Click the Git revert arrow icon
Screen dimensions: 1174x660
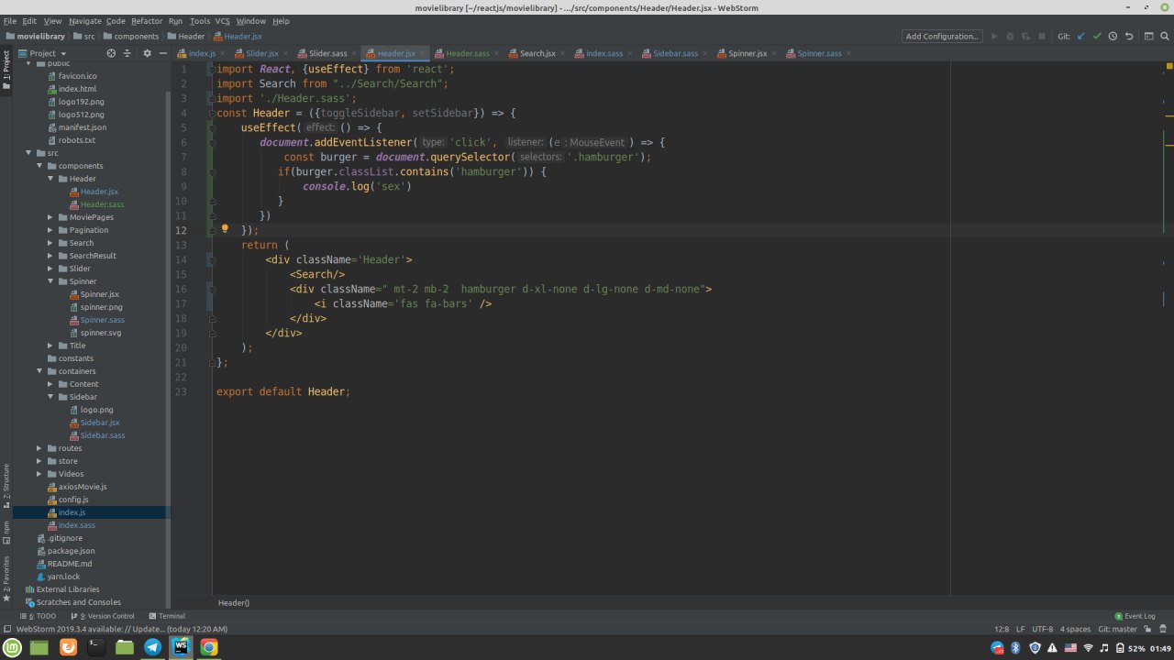pyautogui.click(x=1129, y=37)
